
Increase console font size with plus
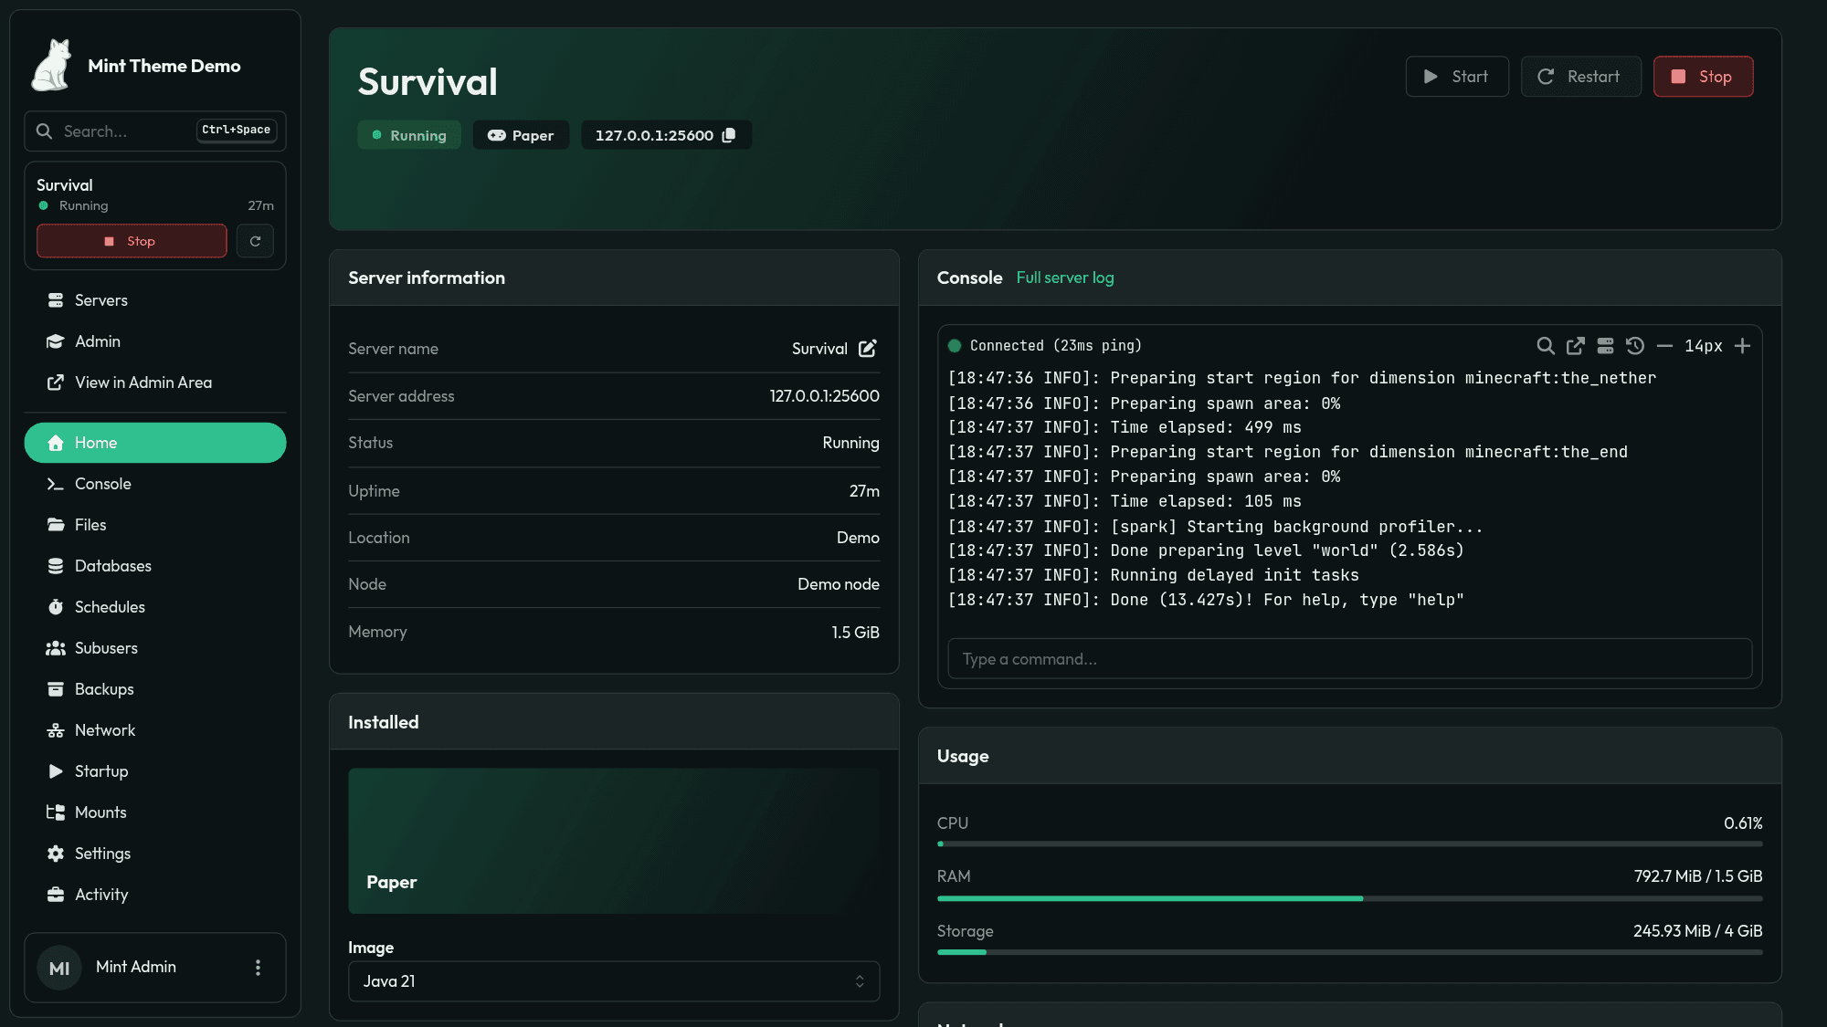click(x=1742, y=346)
